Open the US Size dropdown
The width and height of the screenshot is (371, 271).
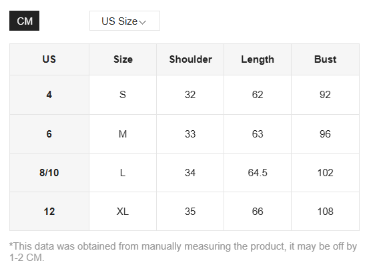[x=125, y=21]
